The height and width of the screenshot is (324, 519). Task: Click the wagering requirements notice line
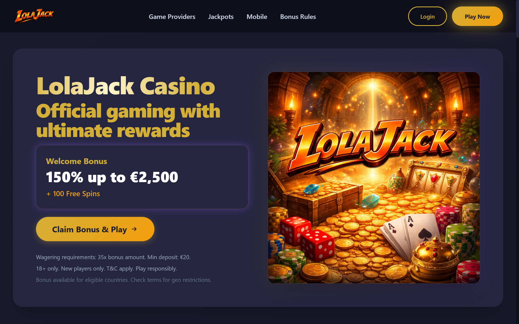pyautogui.click(x=113, y=257)
